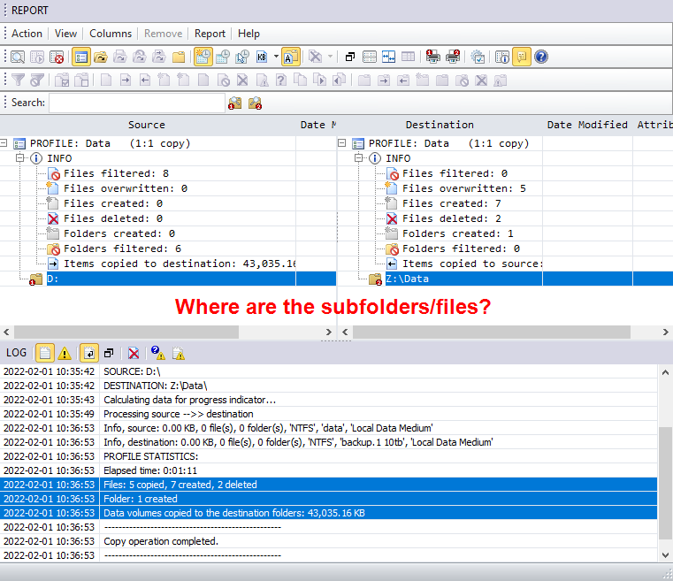Collapse the destination INFO tree node
Viewport: 673px width, 581px height.
358,158
